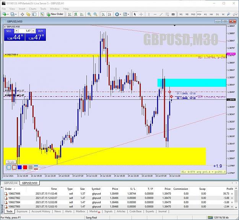Switch to D1 timeframe

click(217, 14)
